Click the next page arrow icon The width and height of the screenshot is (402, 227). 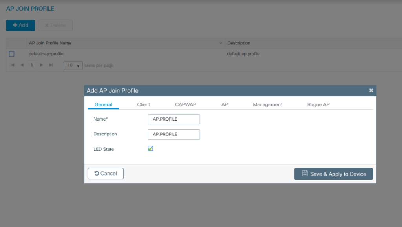(x=41, y=65)
